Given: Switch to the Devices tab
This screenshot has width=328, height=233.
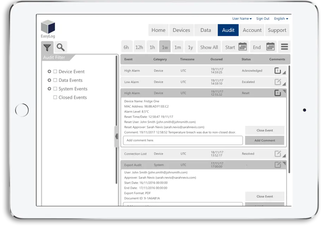Looking at the screenshot, I should tap(181, 30).
